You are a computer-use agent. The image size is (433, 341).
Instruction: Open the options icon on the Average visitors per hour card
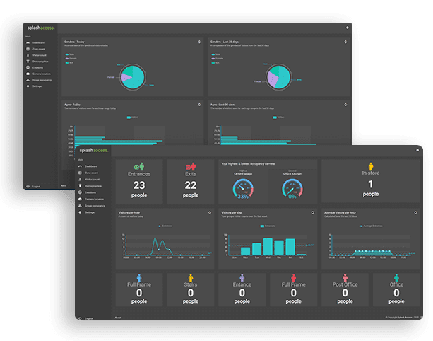(415, 213)
